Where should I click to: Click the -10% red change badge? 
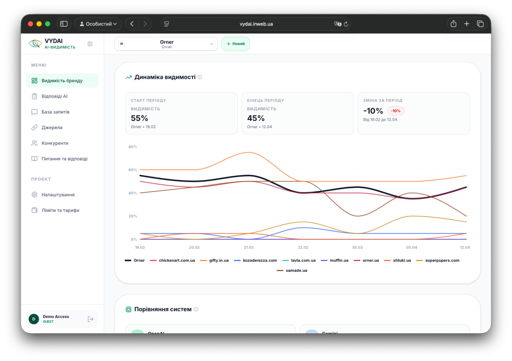pos(396,111)
